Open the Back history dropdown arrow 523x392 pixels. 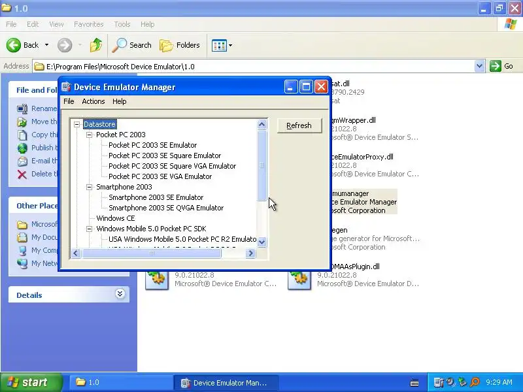46,45
